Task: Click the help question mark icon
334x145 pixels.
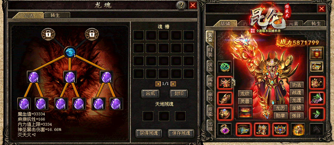Action: (181, 5)
